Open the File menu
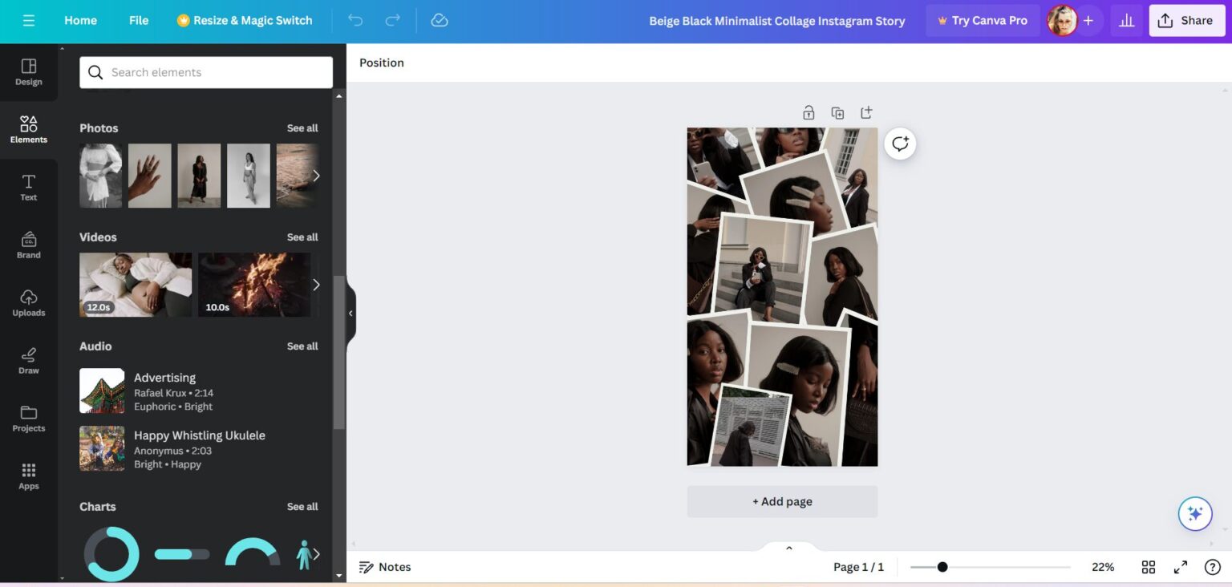Image resolution: width=1232 pixels, height=587 pixels. point(139,21)
